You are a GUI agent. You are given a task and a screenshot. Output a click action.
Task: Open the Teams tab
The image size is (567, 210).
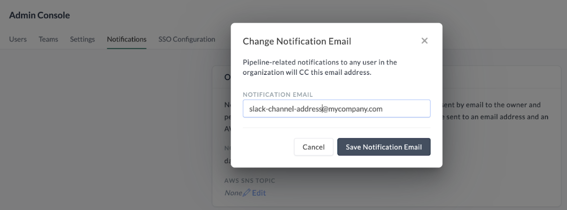pyautogui.click(x=48, y=39)
